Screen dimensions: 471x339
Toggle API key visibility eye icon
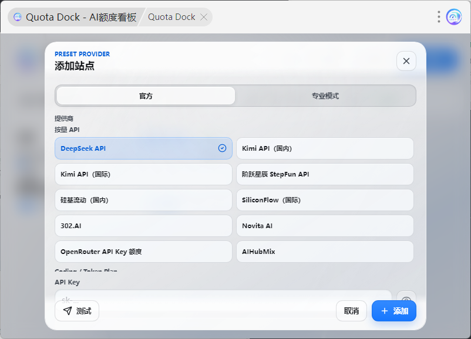point(406,297)
